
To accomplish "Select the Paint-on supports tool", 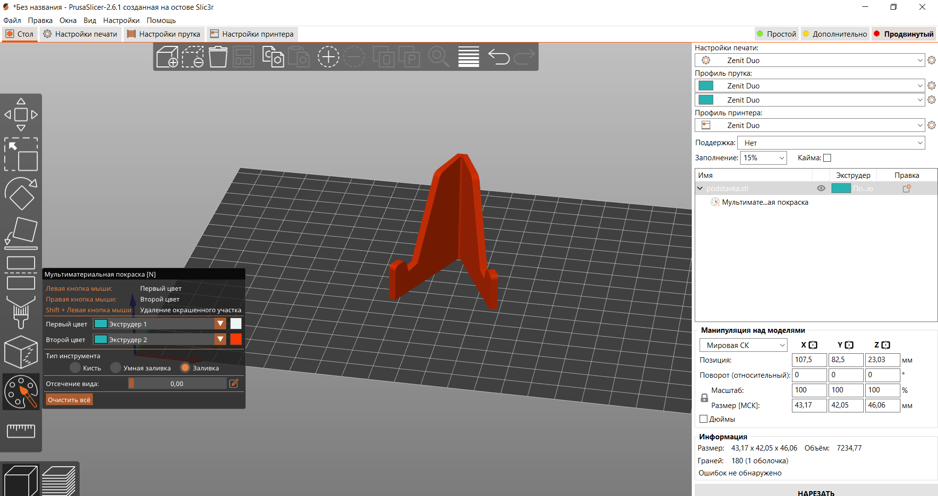I will 21,312.
